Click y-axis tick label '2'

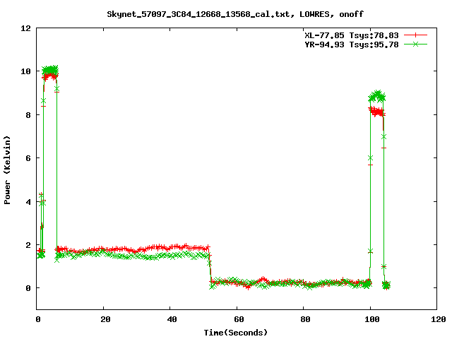point(28,245)
